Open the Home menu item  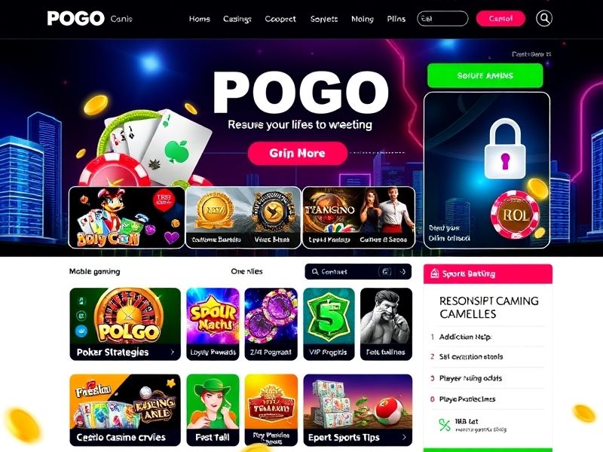tap(199, 19)
